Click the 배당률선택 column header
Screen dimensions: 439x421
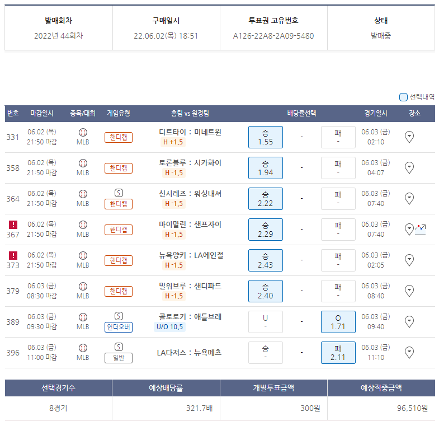point(301,113)
